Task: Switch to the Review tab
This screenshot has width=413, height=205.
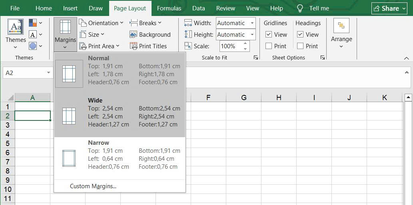Action: 226,8
